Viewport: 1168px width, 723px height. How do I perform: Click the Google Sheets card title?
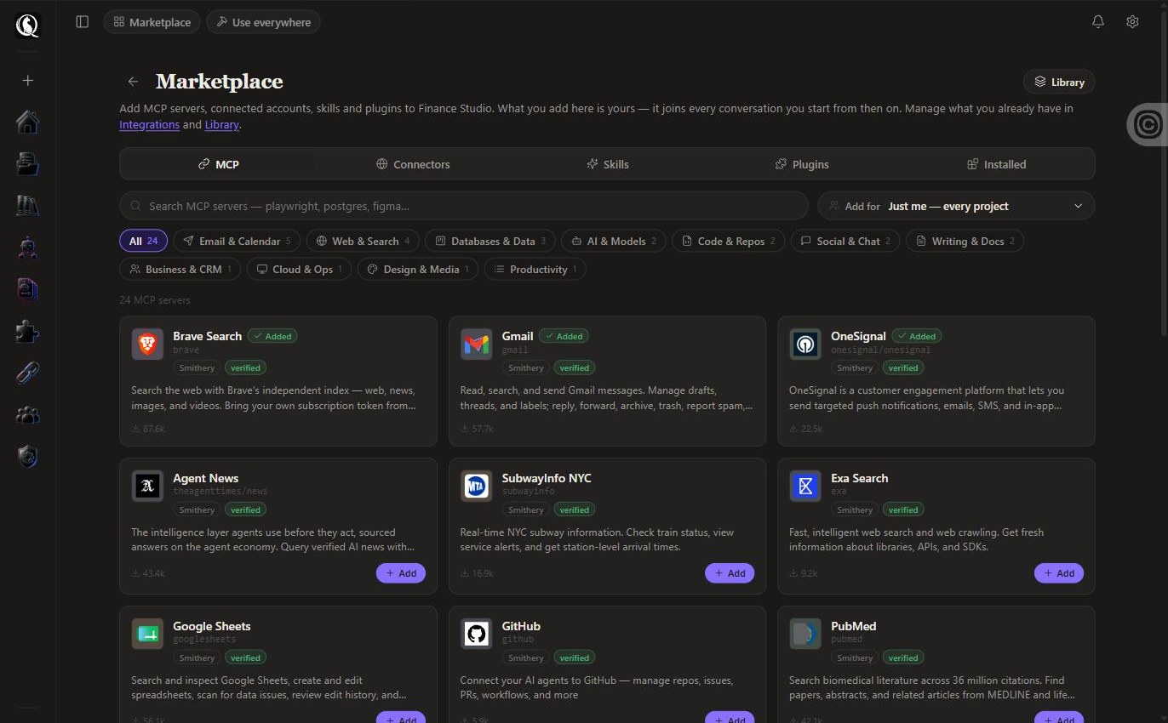(x=211, y=626)
